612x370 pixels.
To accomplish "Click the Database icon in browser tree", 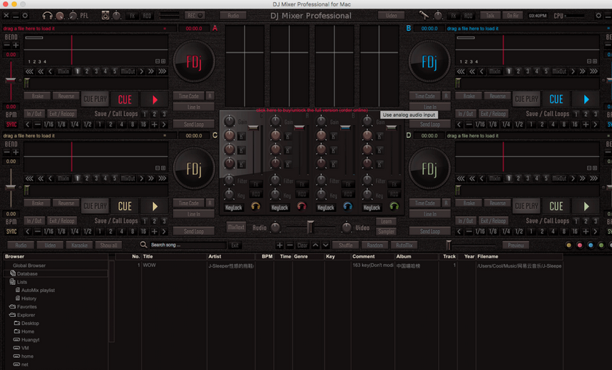I will 13,273.
